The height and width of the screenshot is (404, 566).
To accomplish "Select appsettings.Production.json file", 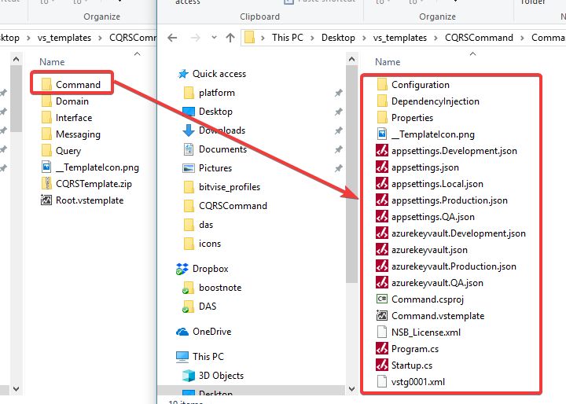I will (x=442, y=200).
